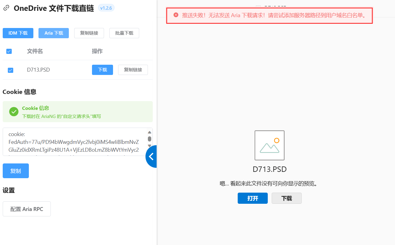The height and width of the screenshot is (245, 395).
Task: Toggle the select-all checkbox in table header
Action: [x=9, y=51]
